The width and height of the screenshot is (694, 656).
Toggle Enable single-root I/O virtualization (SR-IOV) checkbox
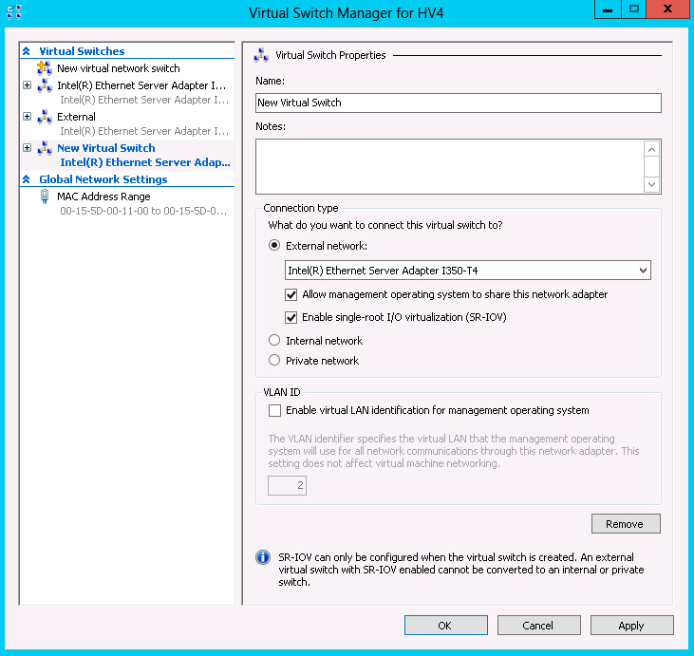291,317
